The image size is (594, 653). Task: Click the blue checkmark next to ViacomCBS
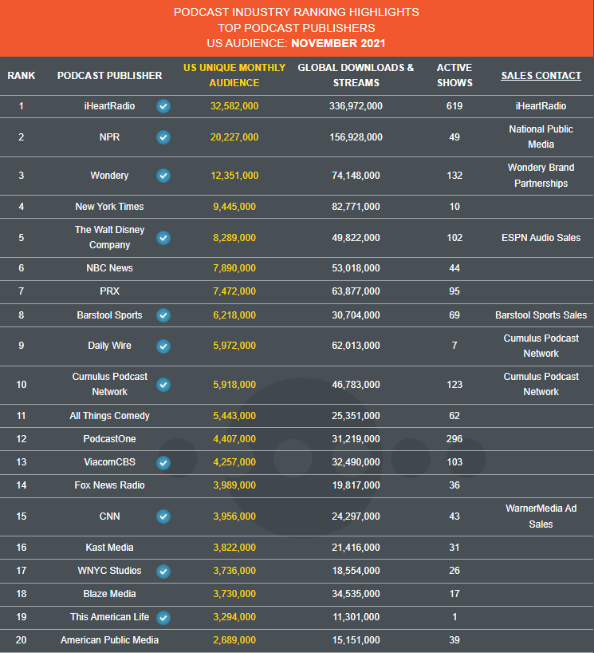(163, 462)
